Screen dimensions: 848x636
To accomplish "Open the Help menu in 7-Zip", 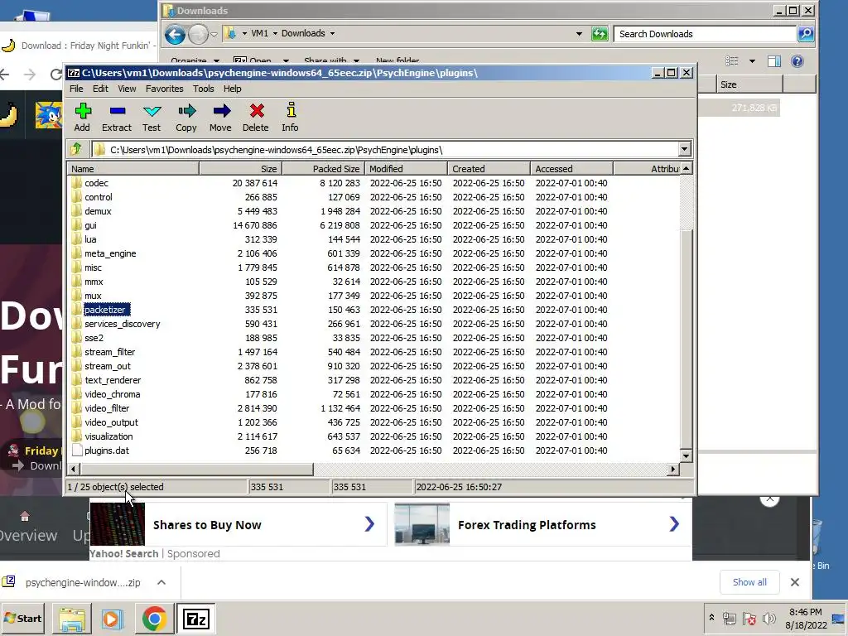I will (232, 89).
